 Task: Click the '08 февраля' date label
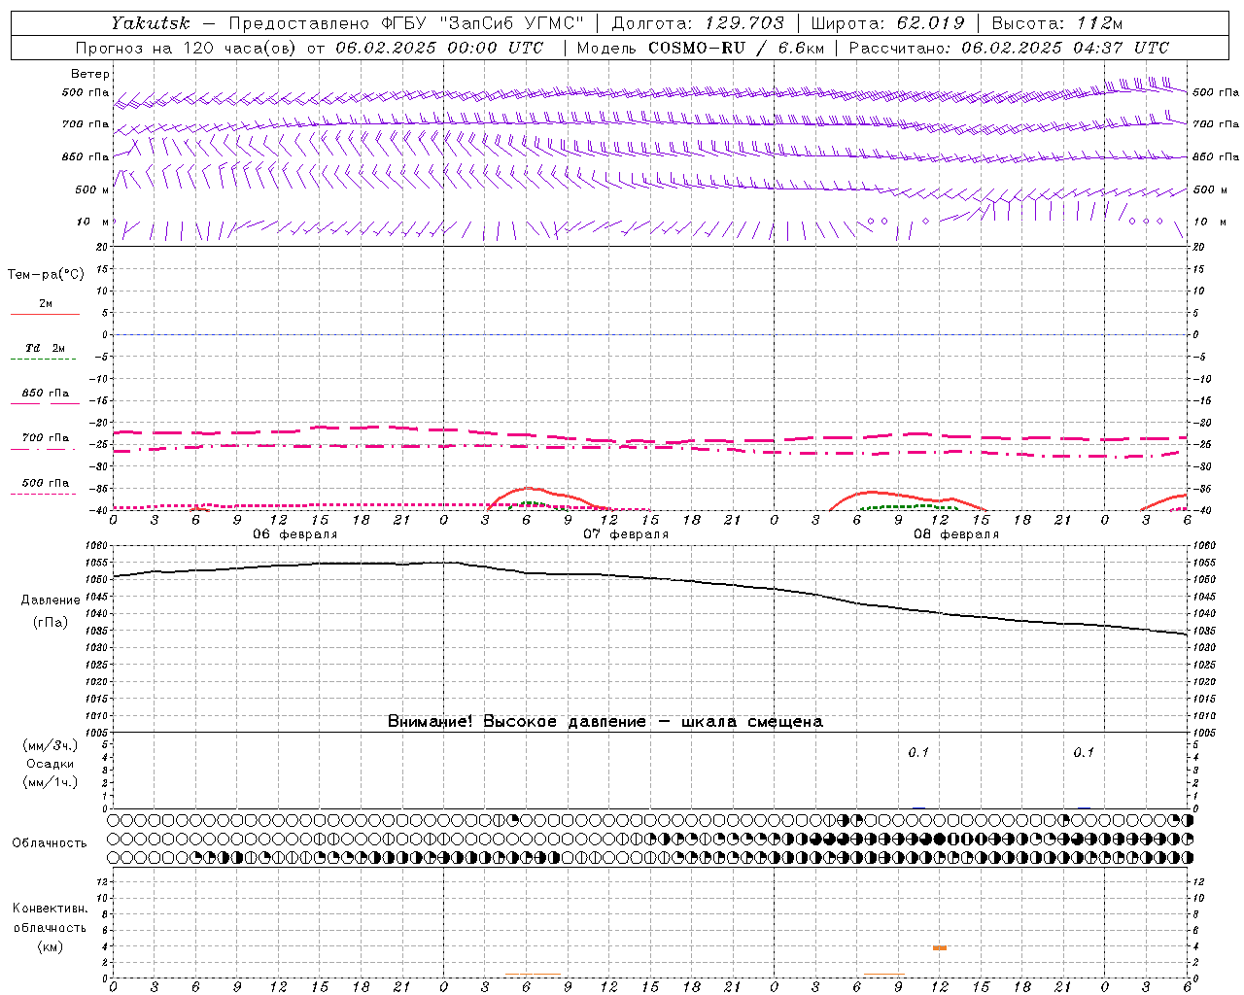tap(956, 534)
